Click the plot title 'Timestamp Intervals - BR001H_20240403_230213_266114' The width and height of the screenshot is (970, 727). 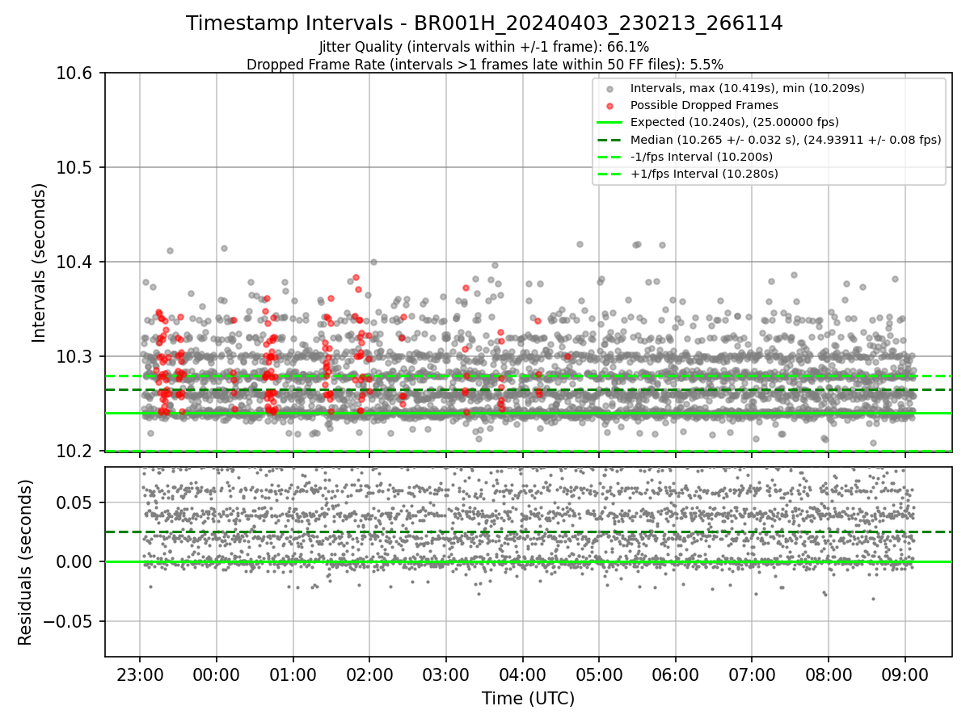(x=484, y=23)
